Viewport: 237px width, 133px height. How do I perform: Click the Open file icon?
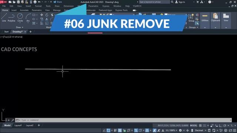coord(14,2)
